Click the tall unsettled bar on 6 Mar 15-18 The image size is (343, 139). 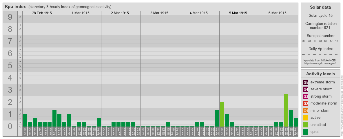click(286, 110)
